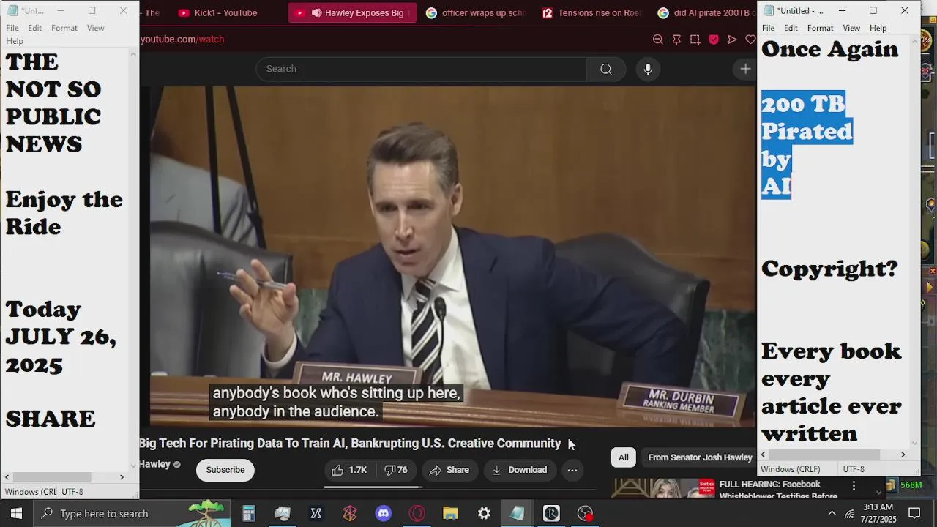Open the snapshot capture icon in address bar
The width and height of the screenshot is (937, 527).
click(695, 40)
